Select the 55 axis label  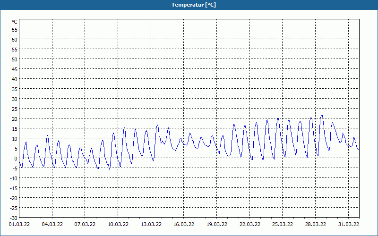(x=15, y=50)
